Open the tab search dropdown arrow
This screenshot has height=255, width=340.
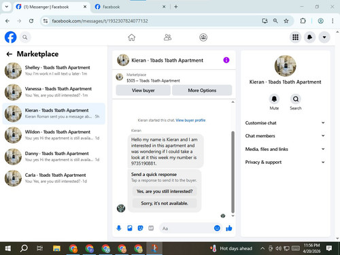(x=7, y=7)
